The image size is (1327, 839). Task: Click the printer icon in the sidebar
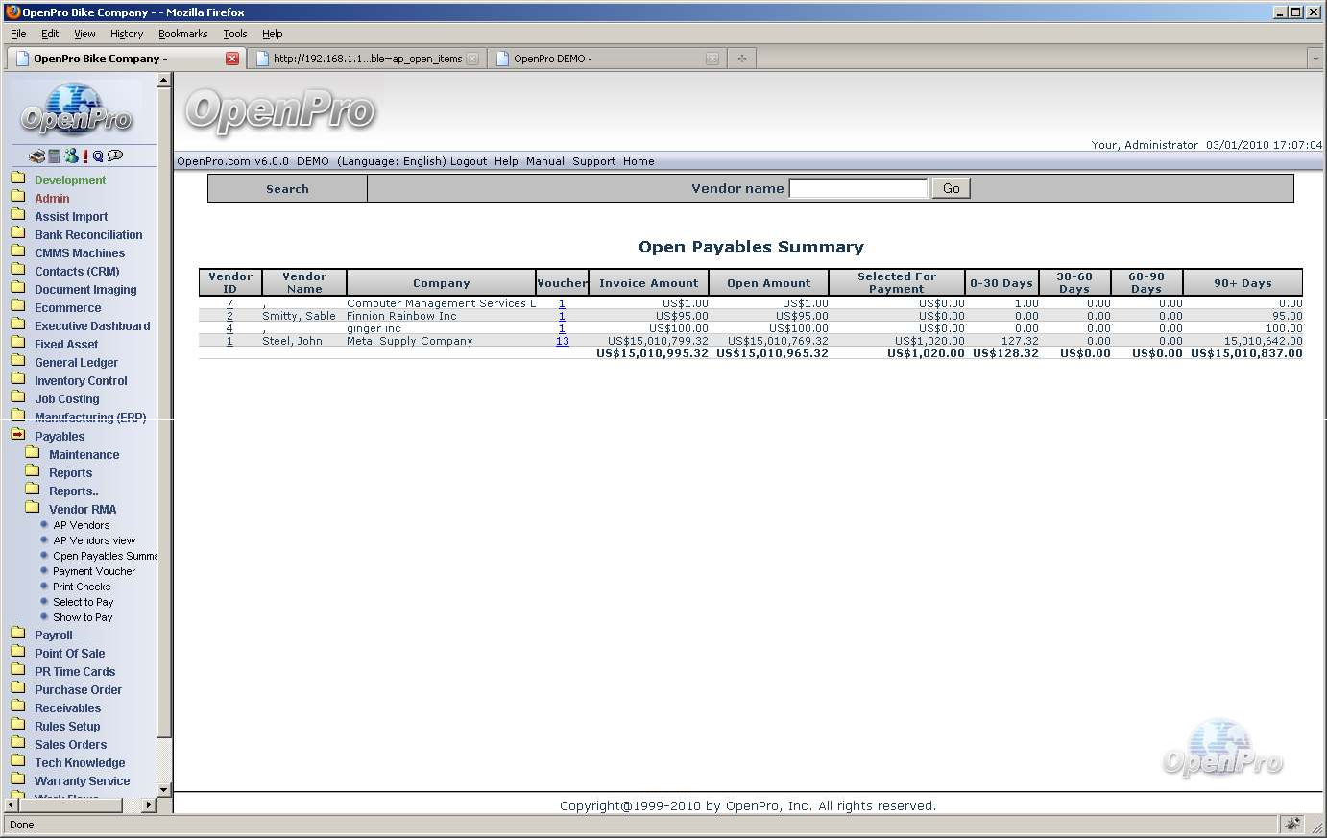36,156
